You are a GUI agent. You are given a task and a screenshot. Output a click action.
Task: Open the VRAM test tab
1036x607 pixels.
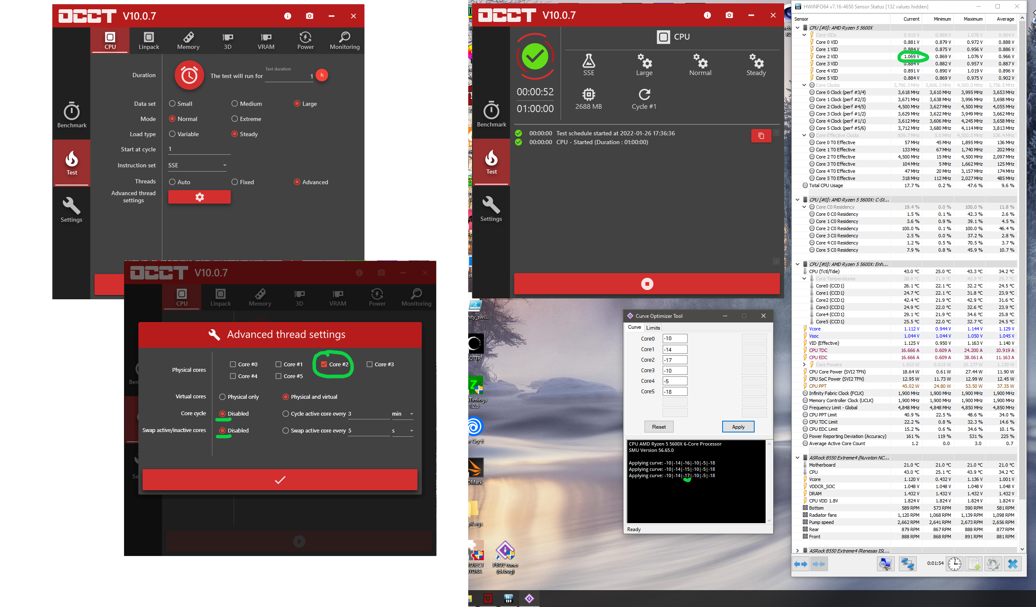tap(266, 41)
